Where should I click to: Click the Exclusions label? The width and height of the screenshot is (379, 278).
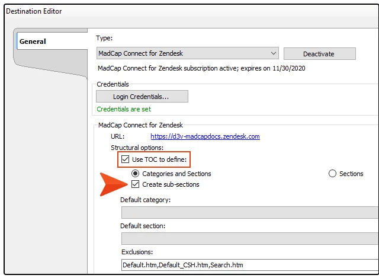click(x=137, y=252)
